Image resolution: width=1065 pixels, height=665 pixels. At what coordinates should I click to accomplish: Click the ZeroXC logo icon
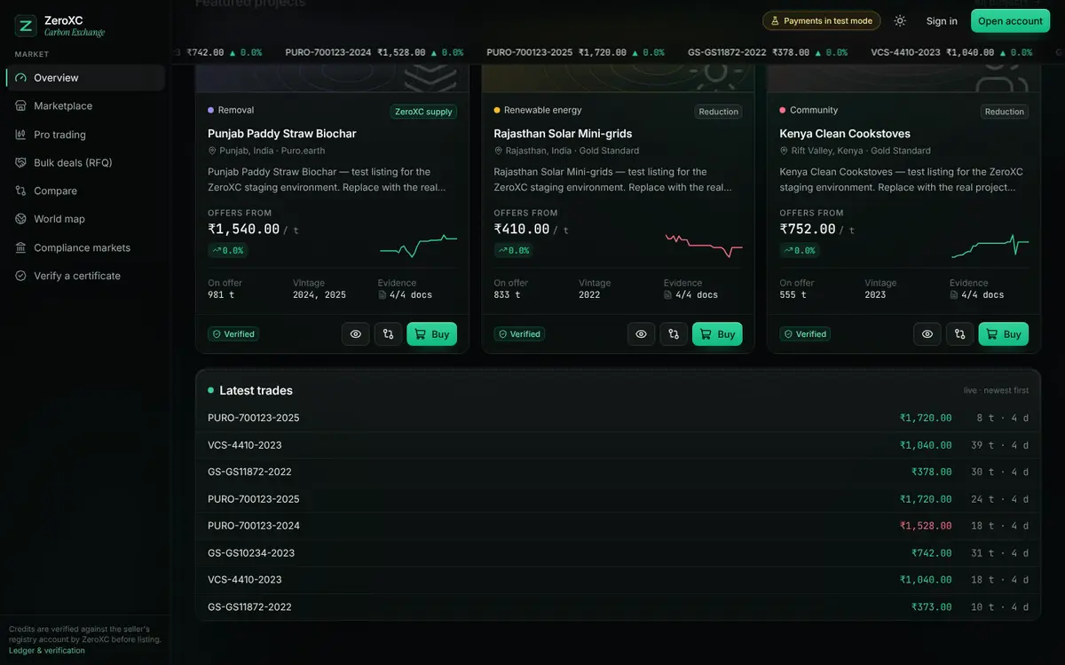coord(26,26)
